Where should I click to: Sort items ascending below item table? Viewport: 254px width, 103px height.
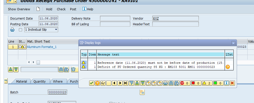click(11, 69)
